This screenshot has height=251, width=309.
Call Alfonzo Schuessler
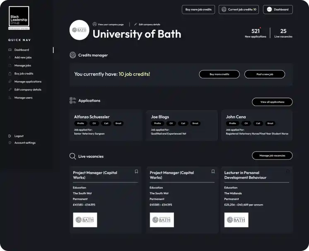106,123
